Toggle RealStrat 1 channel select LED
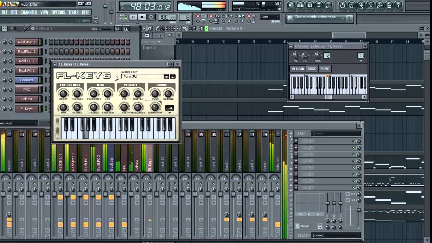The height and width of the screenshot is (243, 432). coord(46,42)
